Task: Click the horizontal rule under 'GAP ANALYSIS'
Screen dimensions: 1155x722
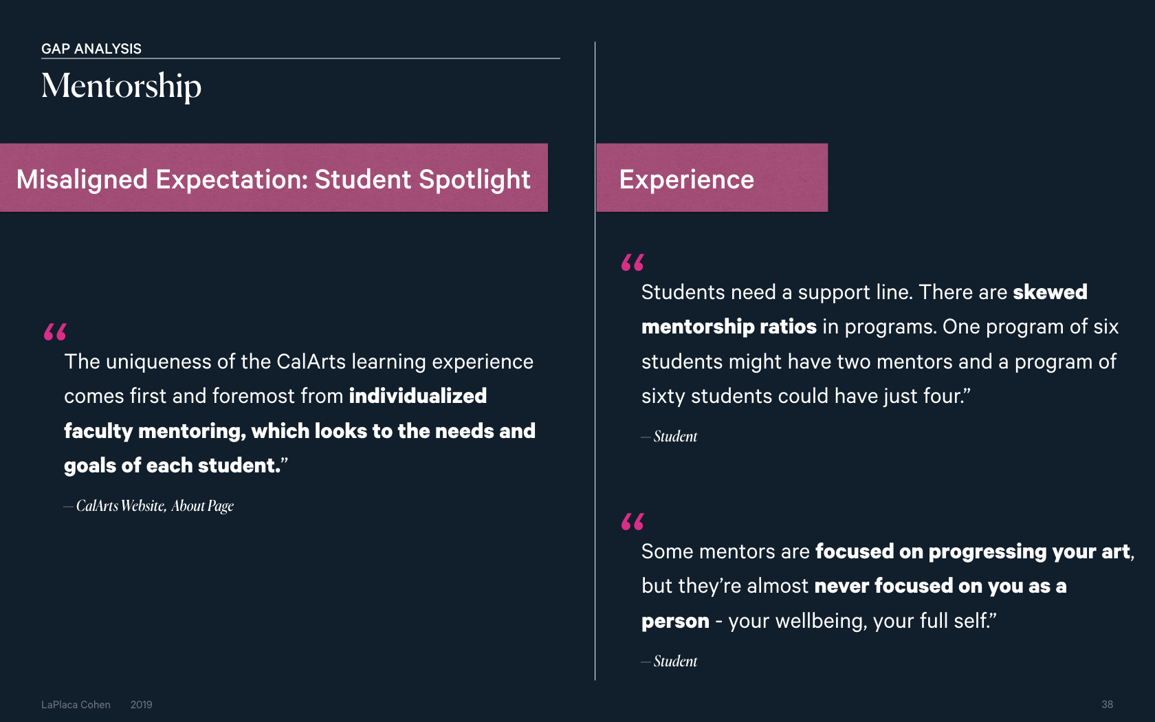Action: click(x=300, y=58)
